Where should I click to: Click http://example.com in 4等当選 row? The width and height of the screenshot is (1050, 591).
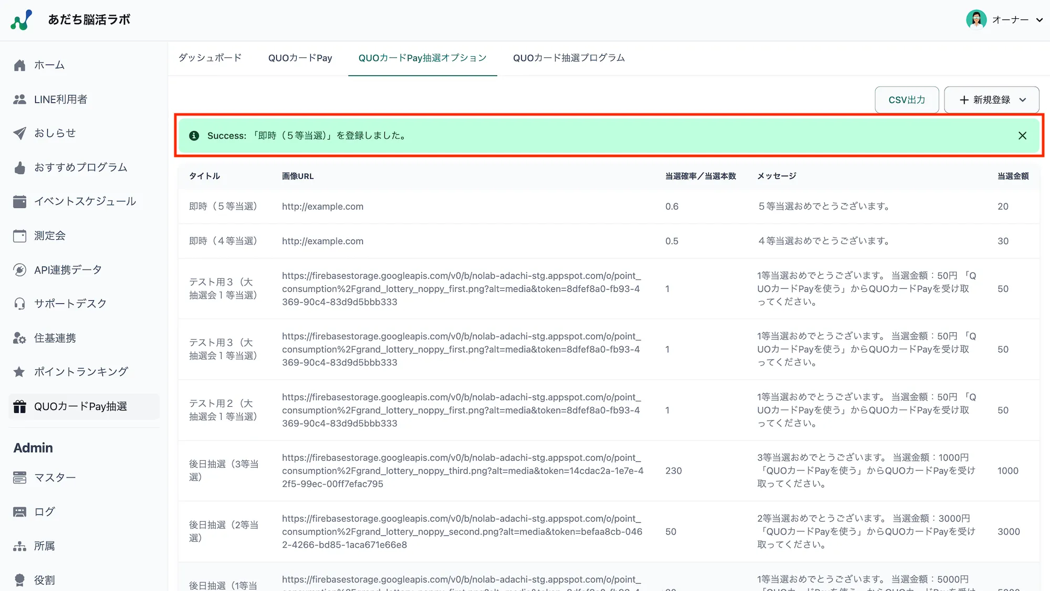pyautogui.click(x=322, y=241)
